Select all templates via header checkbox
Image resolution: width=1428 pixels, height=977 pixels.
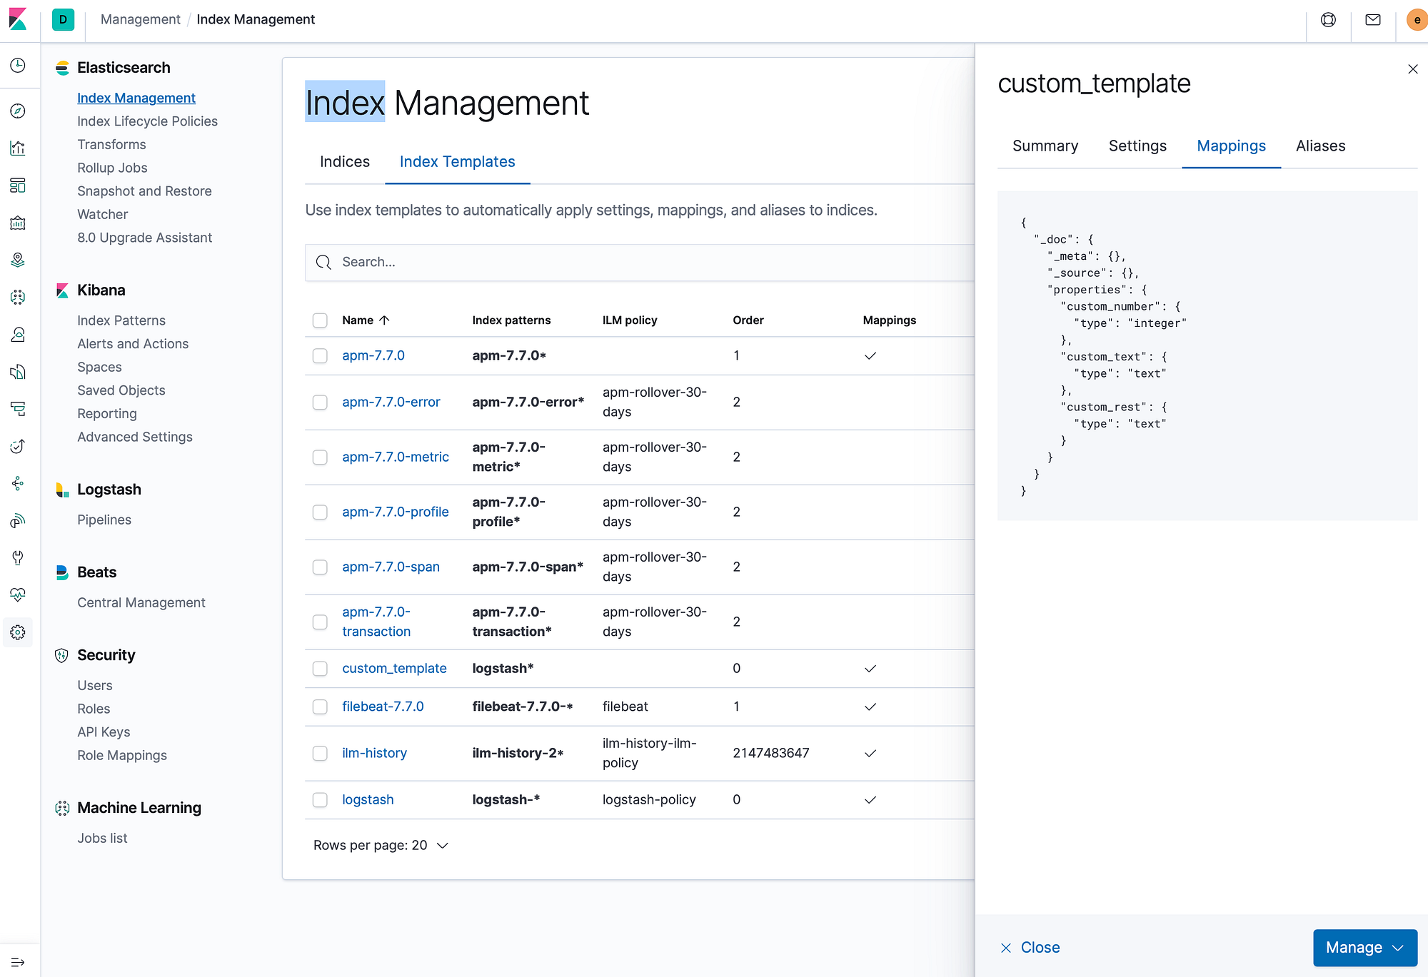[x=320, y=320]
